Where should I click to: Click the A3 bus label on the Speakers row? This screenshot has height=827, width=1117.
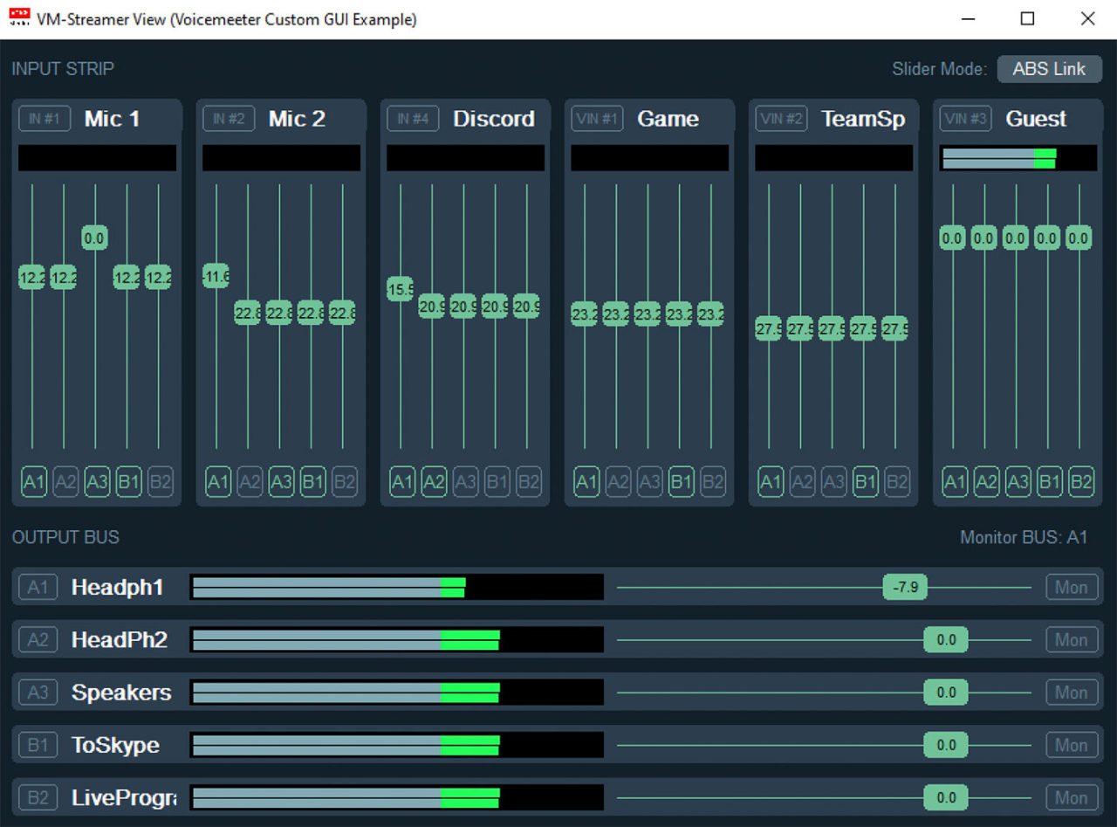(38, 693)
